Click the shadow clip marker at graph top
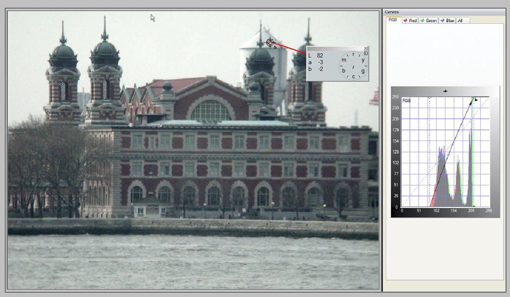 point(430,97)
